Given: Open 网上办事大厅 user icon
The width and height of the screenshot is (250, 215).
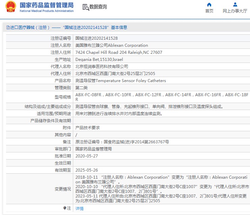Looking at the screenshot, I should 235,4.
